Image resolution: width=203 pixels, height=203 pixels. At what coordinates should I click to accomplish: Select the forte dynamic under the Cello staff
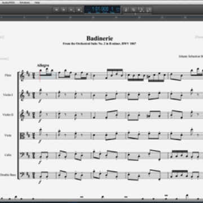pyautogui.click(x=40, y=162)
